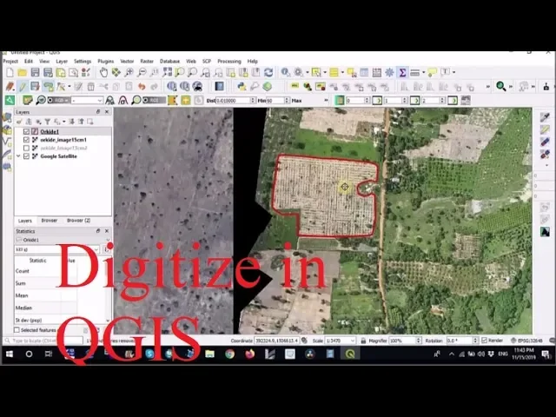The height and width of the screenshot is (417, 556).
Task: Switch to the Browser (2) tab
Action: tap(78, 221)
